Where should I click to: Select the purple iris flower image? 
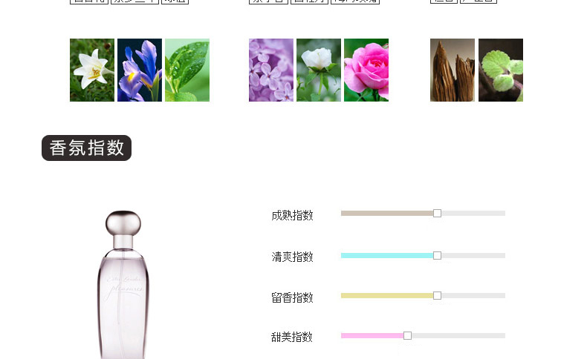(140, 70)
